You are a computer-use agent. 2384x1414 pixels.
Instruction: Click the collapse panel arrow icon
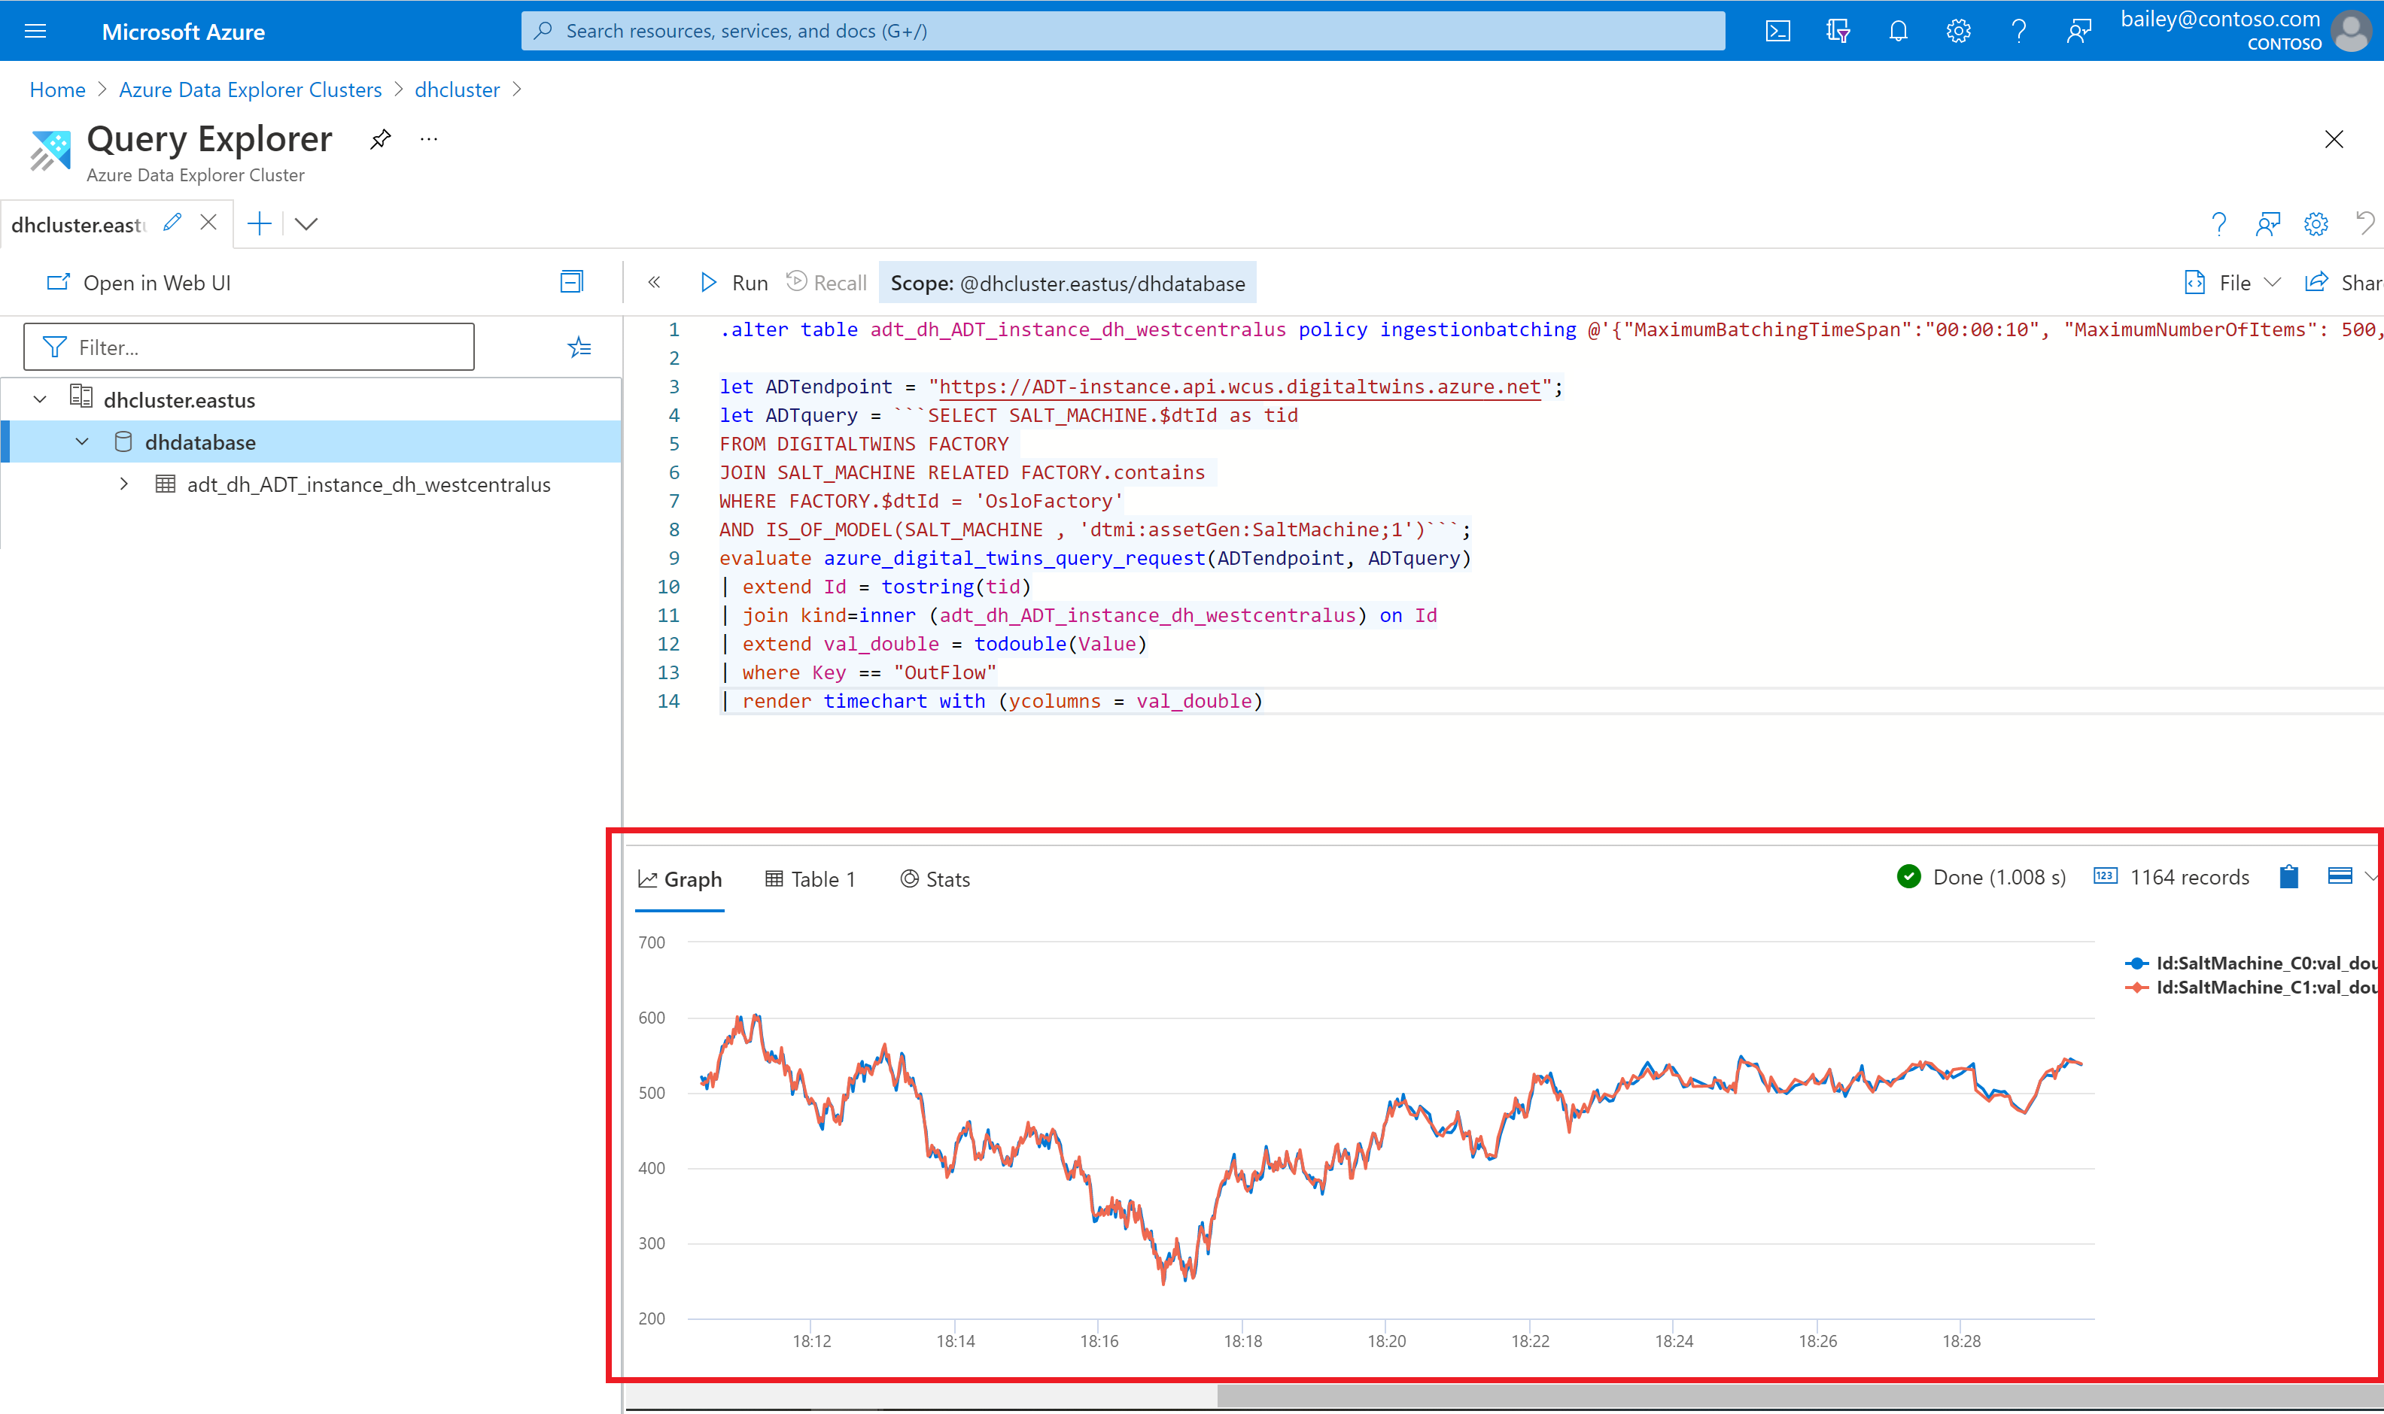coord(655,281)
